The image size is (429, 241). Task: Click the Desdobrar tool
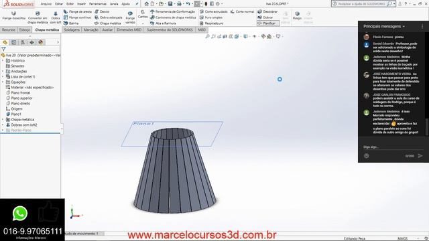pyautogui.click(x=267, y=11)
